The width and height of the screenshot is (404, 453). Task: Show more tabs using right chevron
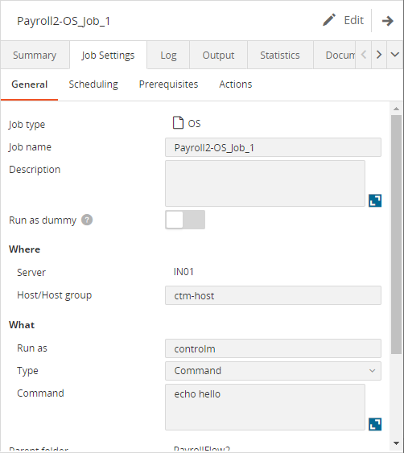point(379,55)
